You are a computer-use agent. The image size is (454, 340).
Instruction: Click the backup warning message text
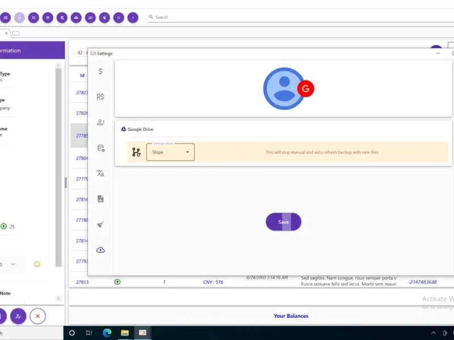click(322, 152)
